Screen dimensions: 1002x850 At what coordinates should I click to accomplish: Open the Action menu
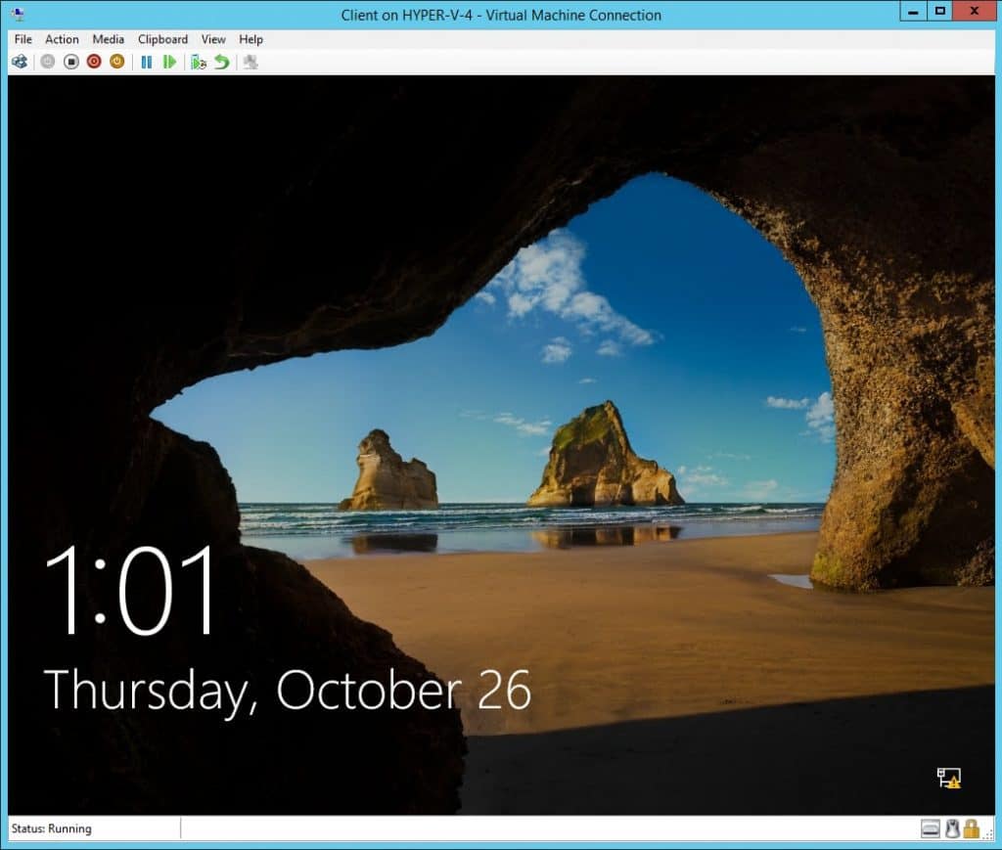(62, 39)
